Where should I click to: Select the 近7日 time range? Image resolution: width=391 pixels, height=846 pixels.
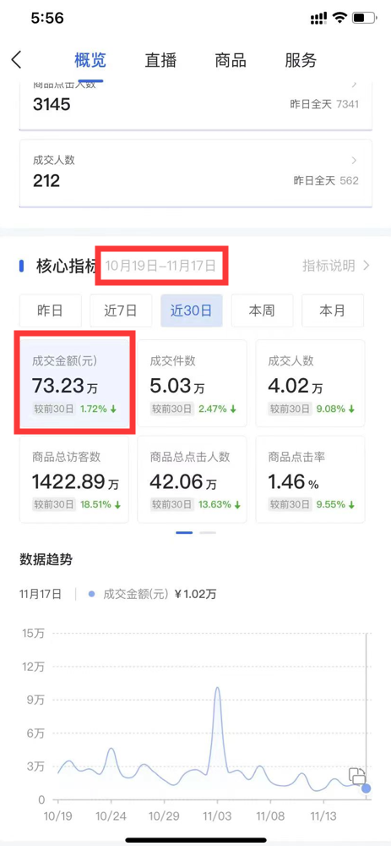tap(121, 310)
